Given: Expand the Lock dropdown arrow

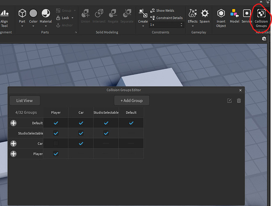Looking at the screenshot, I should pos(72,18).
